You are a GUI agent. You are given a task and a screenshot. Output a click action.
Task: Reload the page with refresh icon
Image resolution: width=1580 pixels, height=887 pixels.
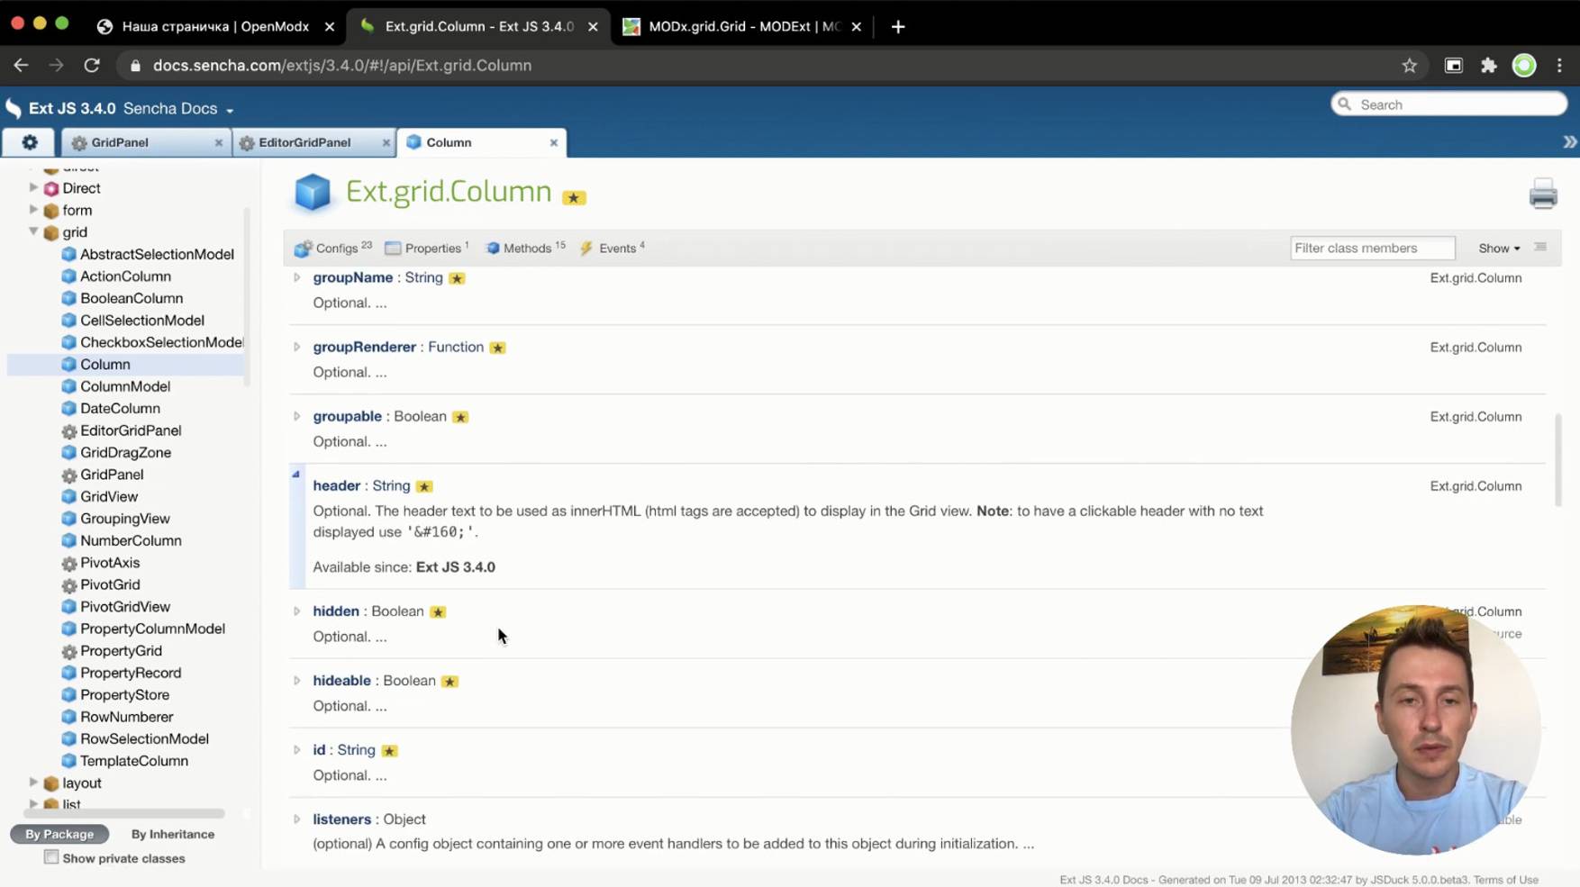point(92,66)
